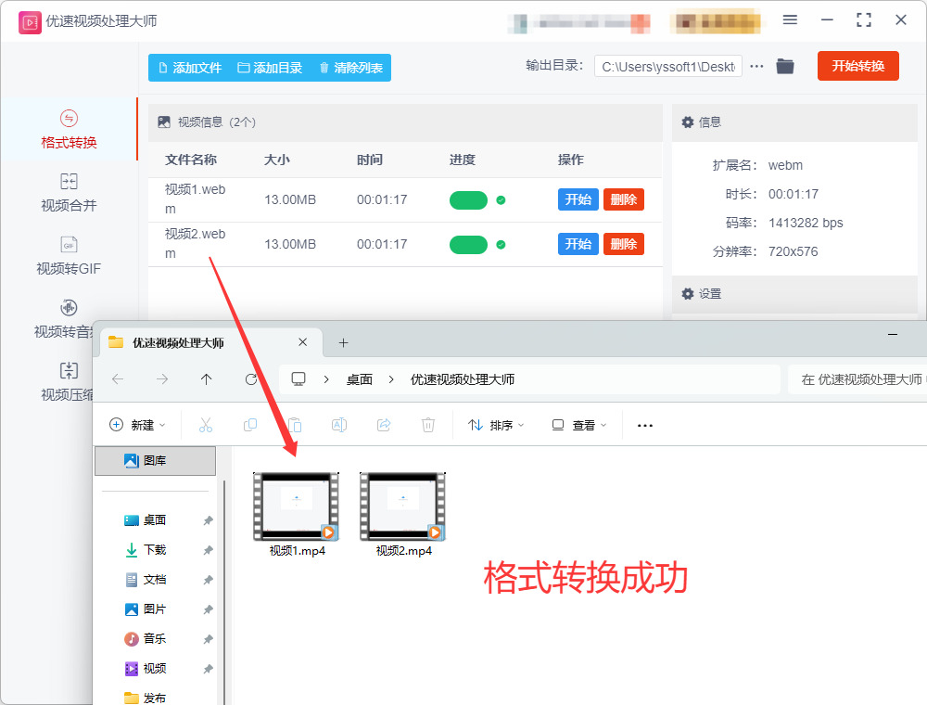Open the 视频合并 video merge tool
Viewport: 927px width, 705px height.
pos(69,192)
